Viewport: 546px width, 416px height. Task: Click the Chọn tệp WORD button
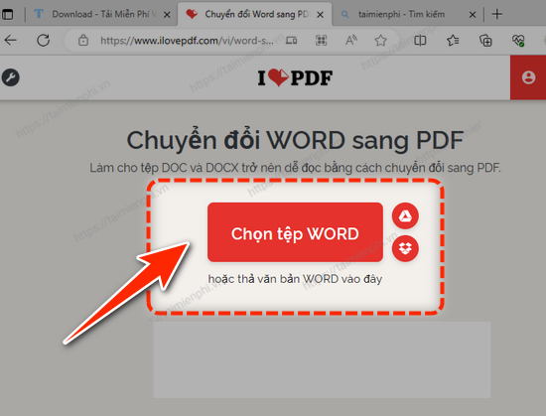coord(295,232)
